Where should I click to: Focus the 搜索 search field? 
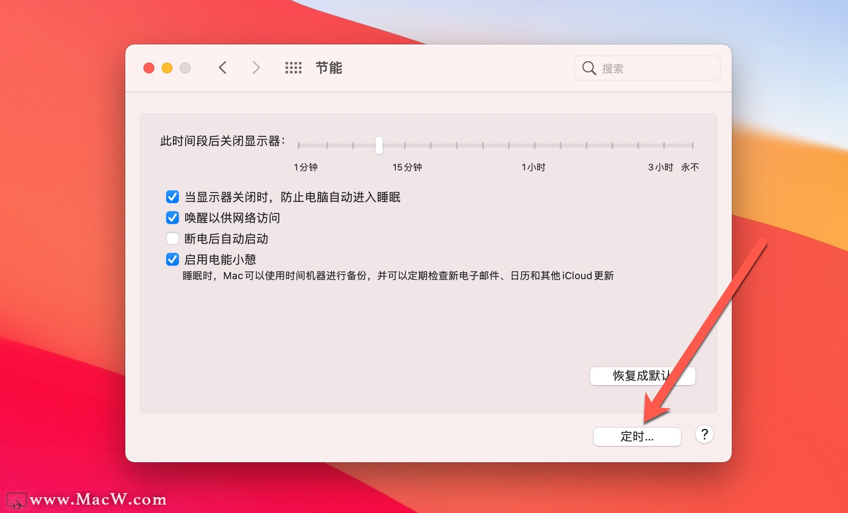click(647, 68)
